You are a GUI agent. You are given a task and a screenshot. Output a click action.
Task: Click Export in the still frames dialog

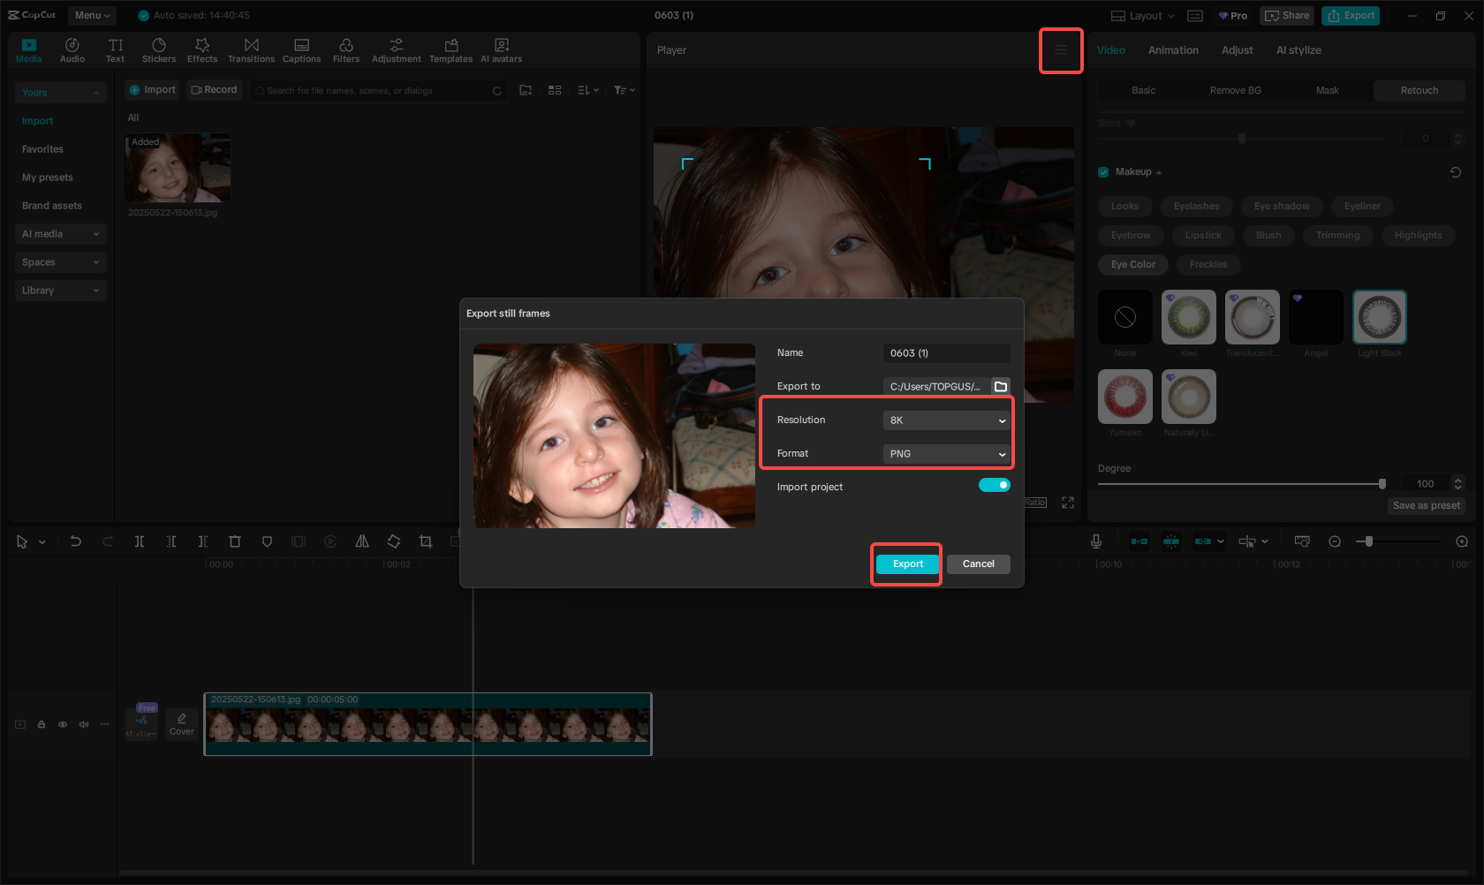coord(906,564)
